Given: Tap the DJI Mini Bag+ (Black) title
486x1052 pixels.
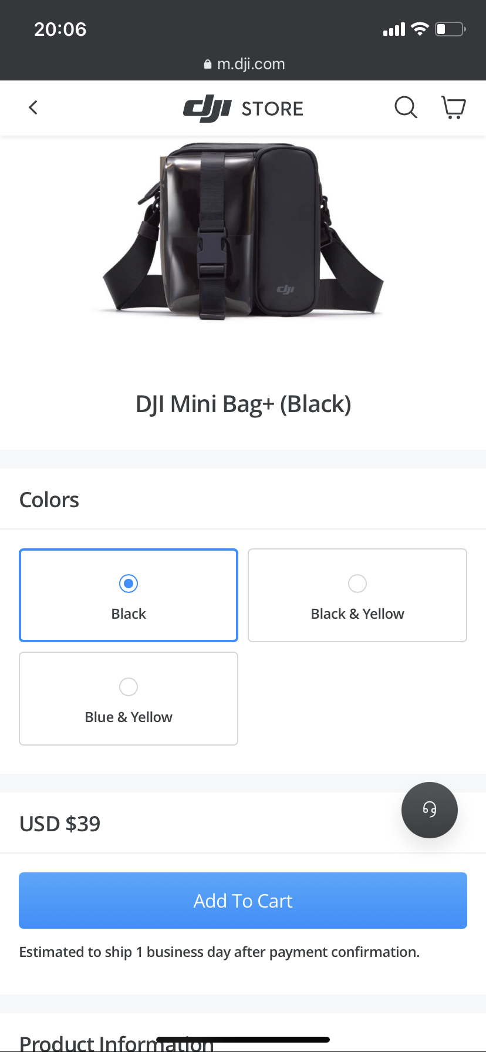Looking at the screenshot, I should tap(243, 404).
